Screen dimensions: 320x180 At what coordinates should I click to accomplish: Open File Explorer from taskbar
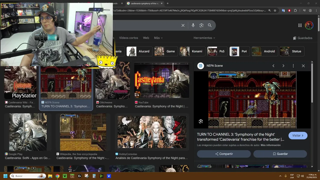coord(50,176)
